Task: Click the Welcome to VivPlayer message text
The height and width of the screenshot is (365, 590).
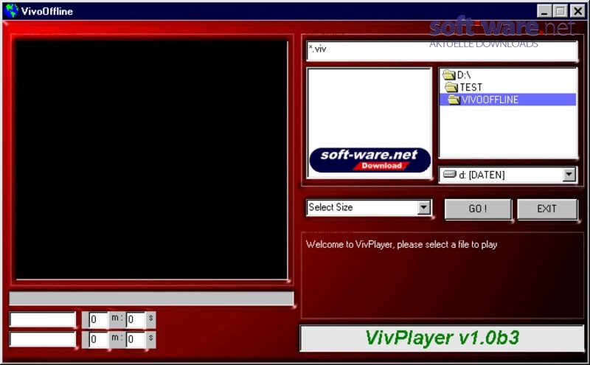Action: coord(401,245)
